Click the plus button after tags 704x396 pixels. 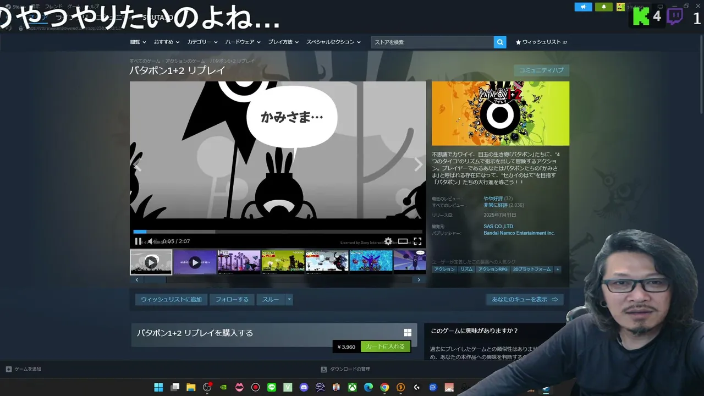click(558, 269)
